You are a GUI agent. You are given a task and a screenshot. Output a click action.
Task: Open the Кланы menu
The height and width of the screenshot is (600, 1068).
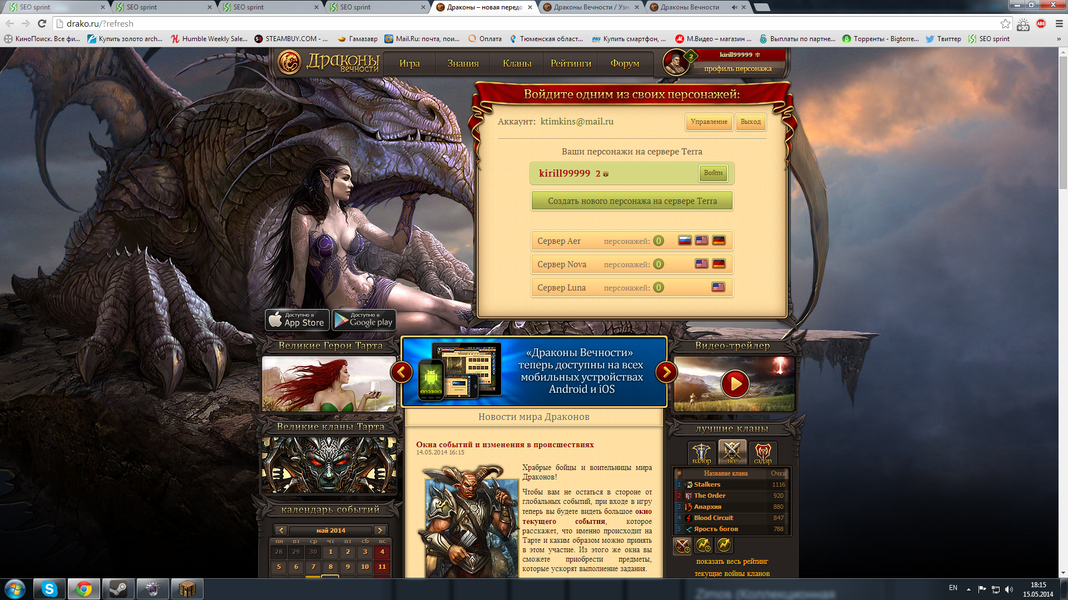pyautogui.click(x=517, y=63)
